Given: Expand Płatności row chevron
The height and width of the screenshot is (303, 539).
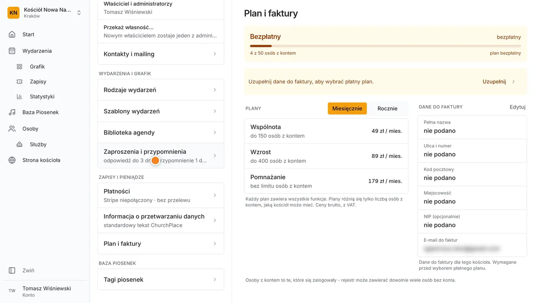Looking at the screenshot, I should point(215,195).
